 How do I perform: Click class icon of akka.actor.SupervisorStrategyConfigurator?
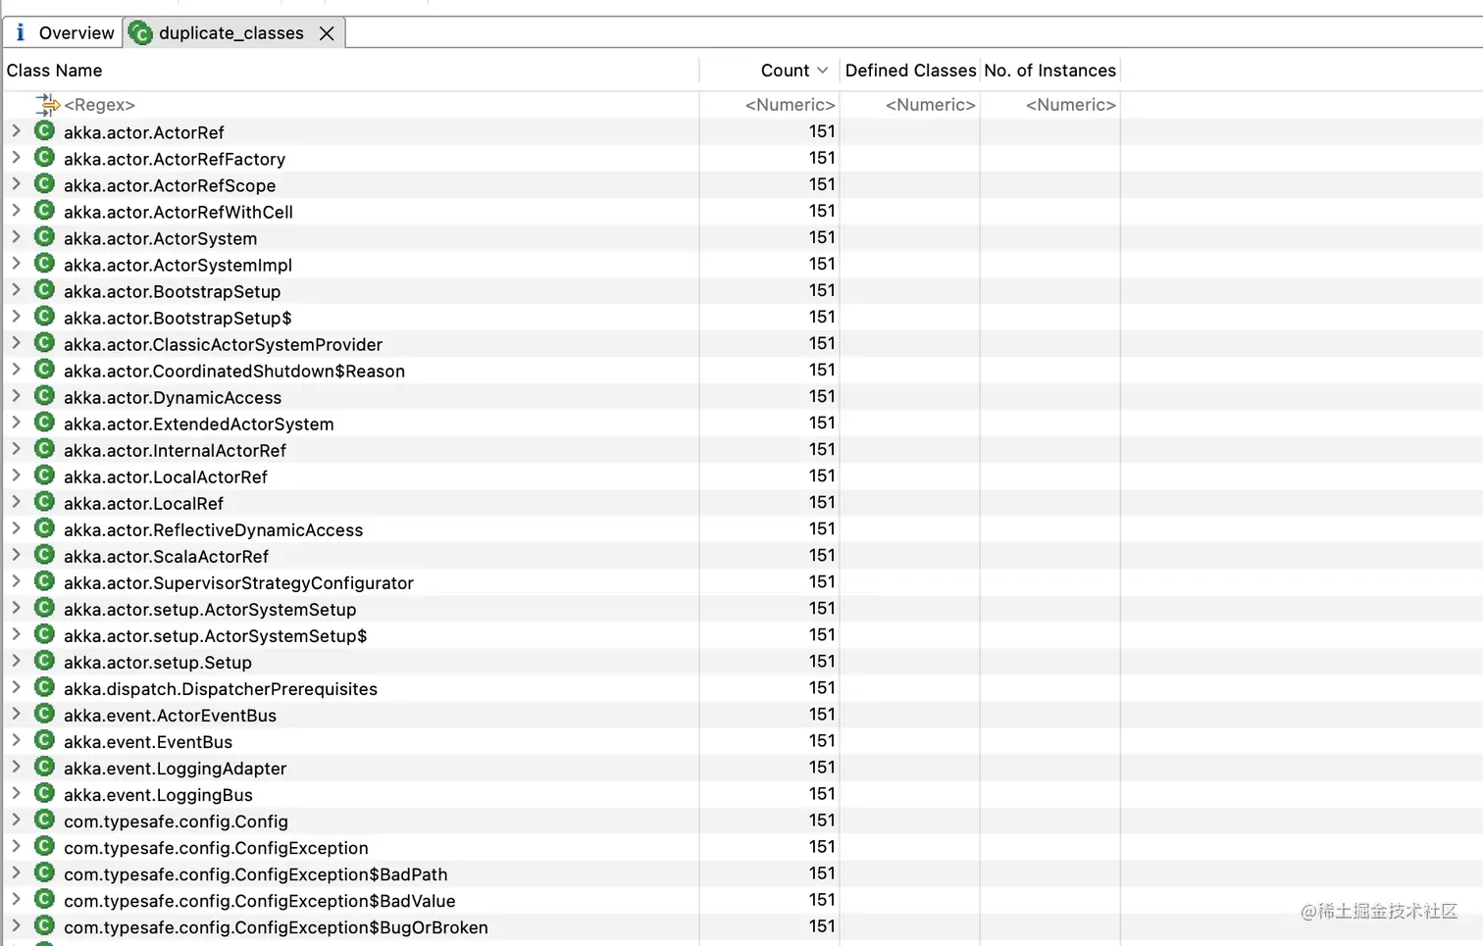(x=44, y=580)
